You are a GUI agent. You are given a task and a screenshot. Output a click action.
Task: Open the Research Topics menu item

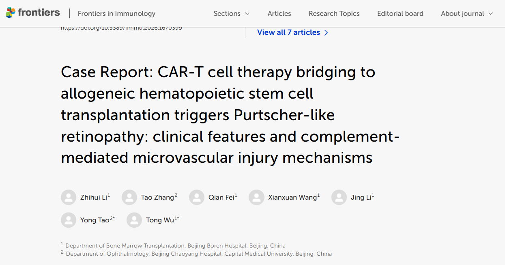334,13
